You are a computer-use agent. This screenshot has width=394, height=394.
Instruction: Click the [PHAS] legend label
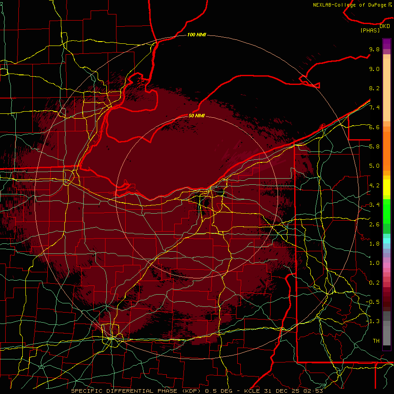370,31
